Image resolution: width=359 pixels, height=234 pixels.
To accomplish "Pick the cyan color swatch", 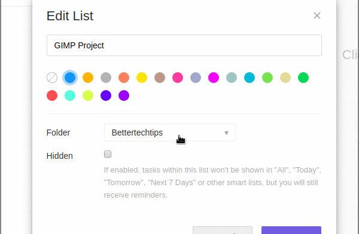I will [x=250, y=78].
